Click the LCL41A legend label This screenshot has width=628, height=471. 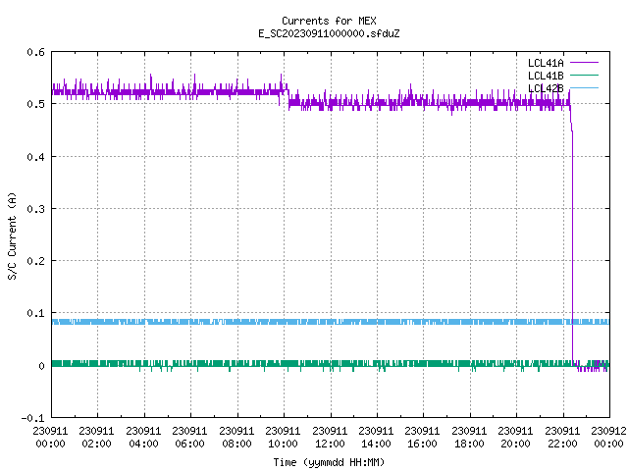click(546, 63)
